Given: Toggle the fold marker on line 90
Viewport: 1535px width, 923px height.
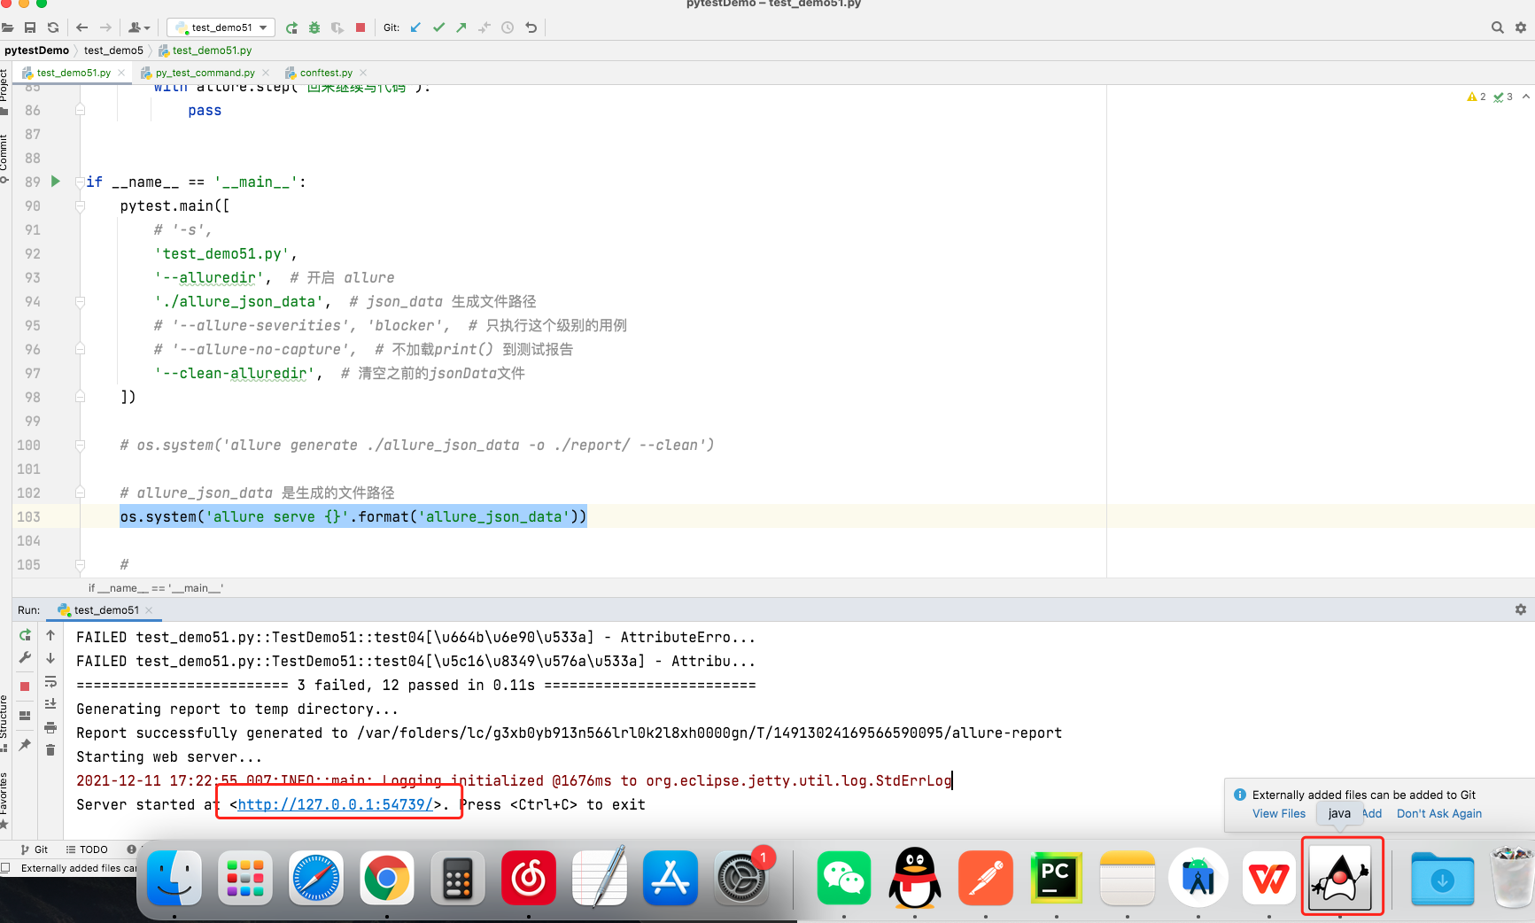Looking at the screenshot, I should pos(81,206).
